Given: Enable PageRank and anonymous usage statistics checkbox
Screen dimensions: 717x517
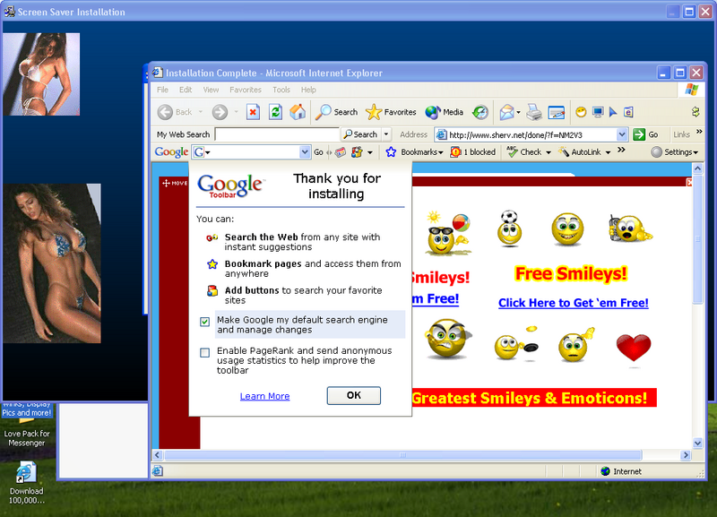Looking at the screenshot, I should pos(205,352).
